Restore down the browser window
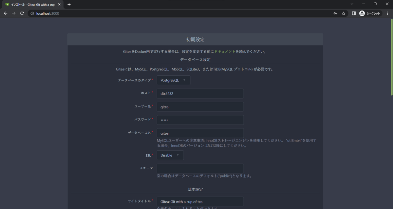 click(x=375, y=4)
